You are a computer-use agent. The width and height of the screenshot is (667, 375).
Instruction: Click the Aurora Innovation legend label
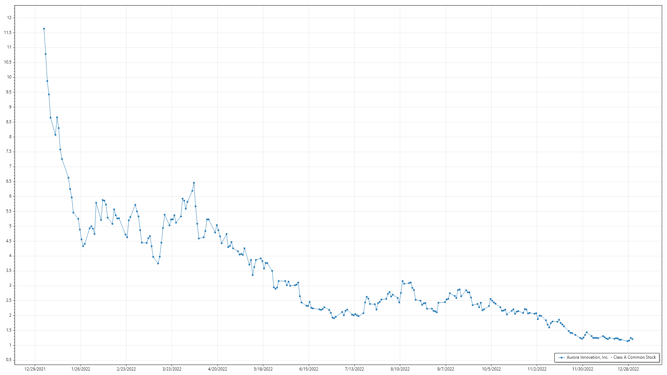click(x=611, y=357)
